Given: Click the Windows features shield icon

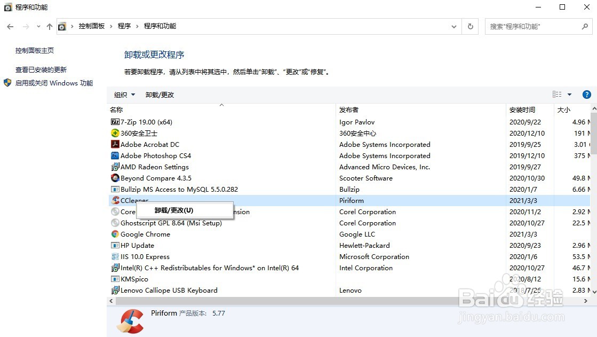Looking at the screenshot, I should pyautogui.click(x=7, y=83).
